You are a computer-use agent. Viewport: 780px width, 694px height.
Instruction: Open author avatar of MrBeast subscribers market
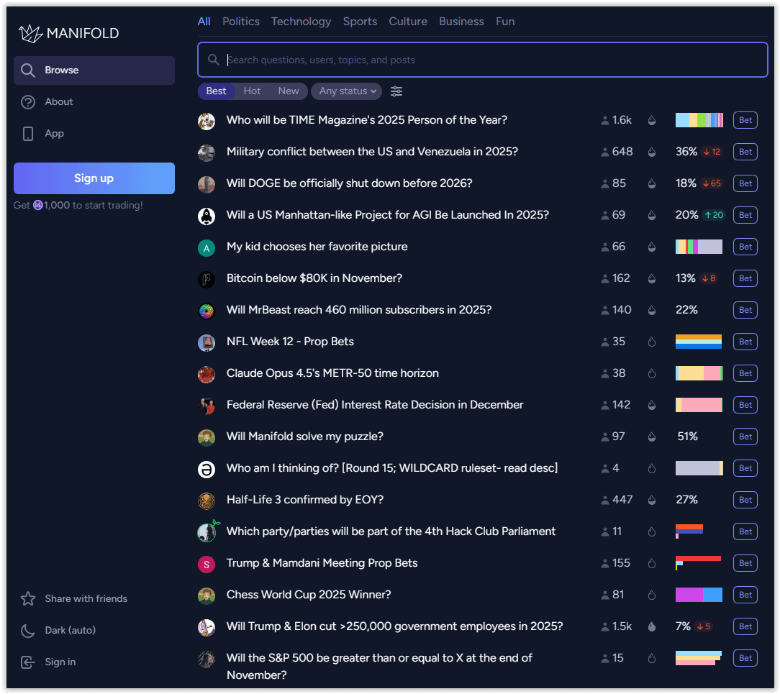click(207, 311)
